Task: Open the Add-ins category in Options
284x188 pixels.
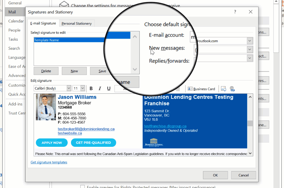Action: (x=16, y=104)
